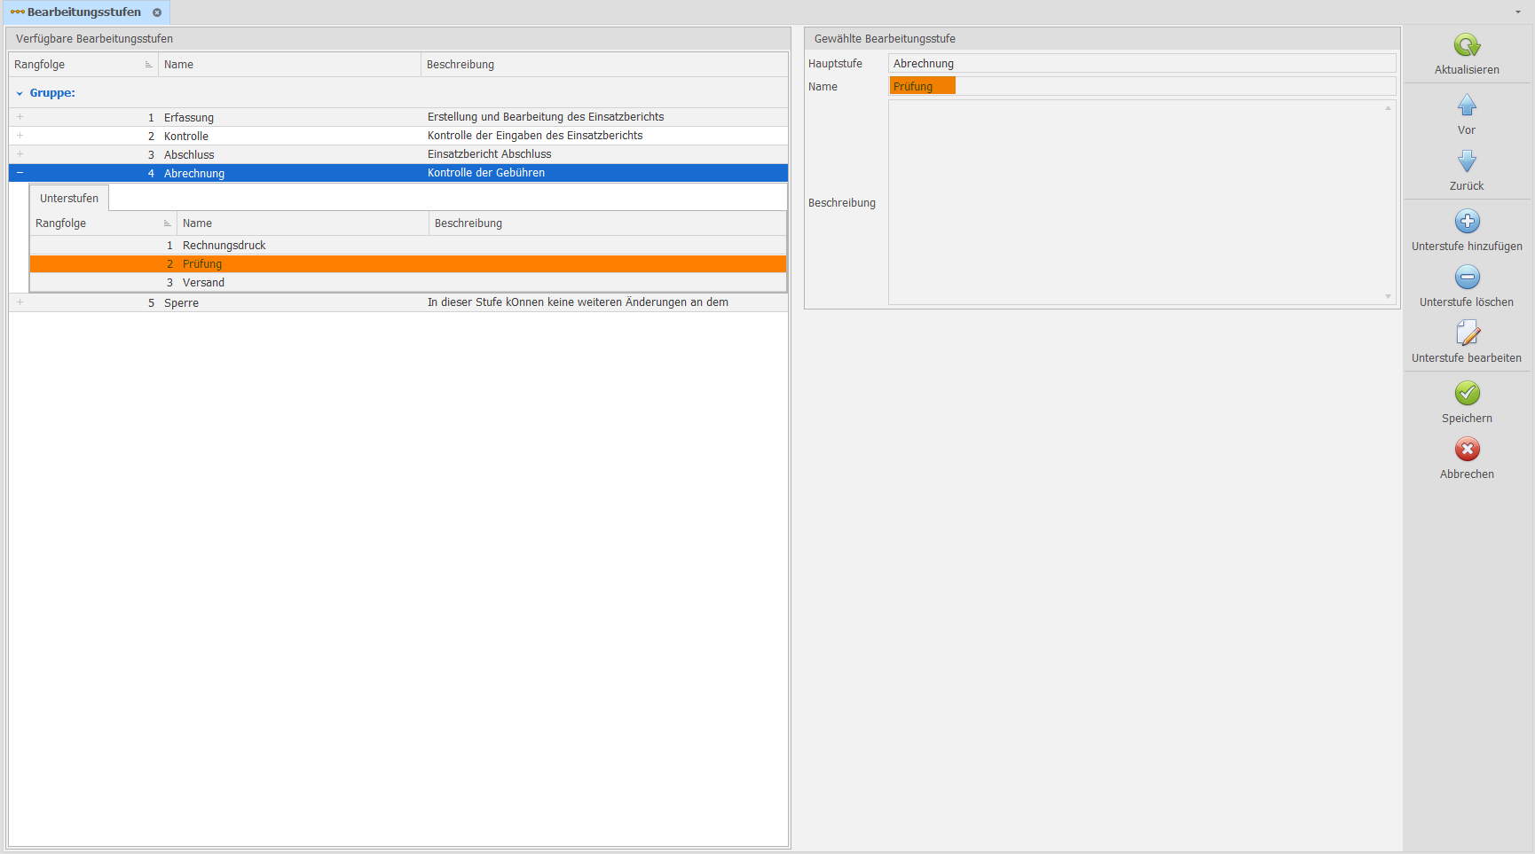Open Unterstufe bearbeiten edit icon
The width and height of the screenshot is (1535, 854).
pos(1467,333)
